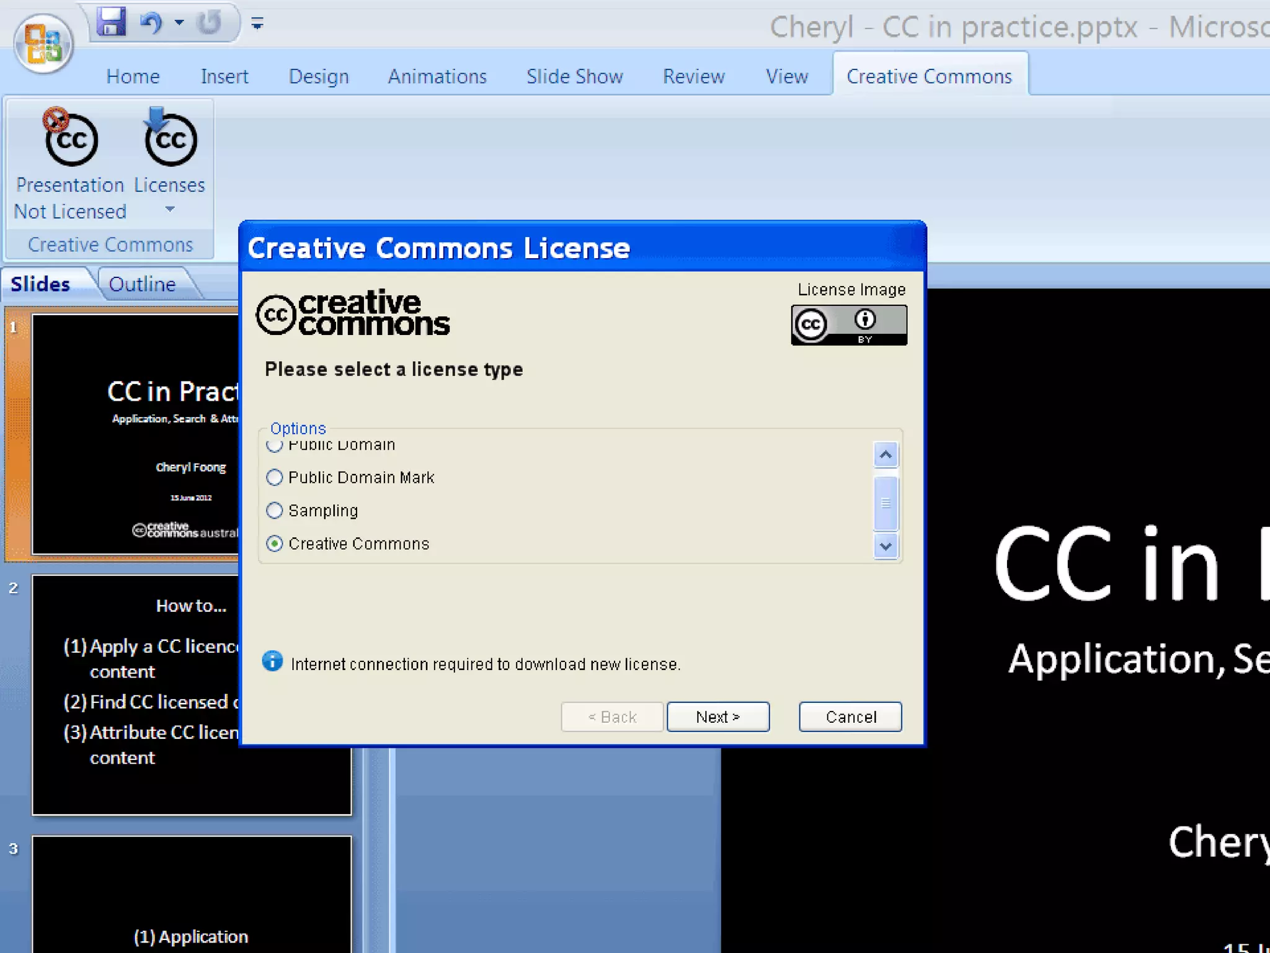The width and height of the screenshot is (1270, 953).
Task: Click the CC BY license image badge
Action: [x=848, y=324]
